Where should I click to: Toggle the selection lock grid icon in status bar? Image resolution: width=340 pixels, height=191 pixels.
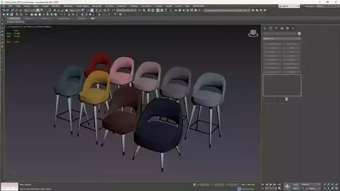(195, 184)
